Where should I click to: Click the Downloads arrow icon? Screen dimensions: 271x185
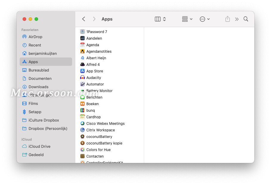tap(24, 87)
